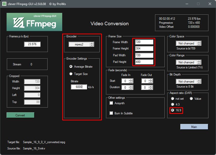This screenshot has width=216, height=155.
Task: Select the 'not set' aspect ratio option
Action: [x=172, y=99]
